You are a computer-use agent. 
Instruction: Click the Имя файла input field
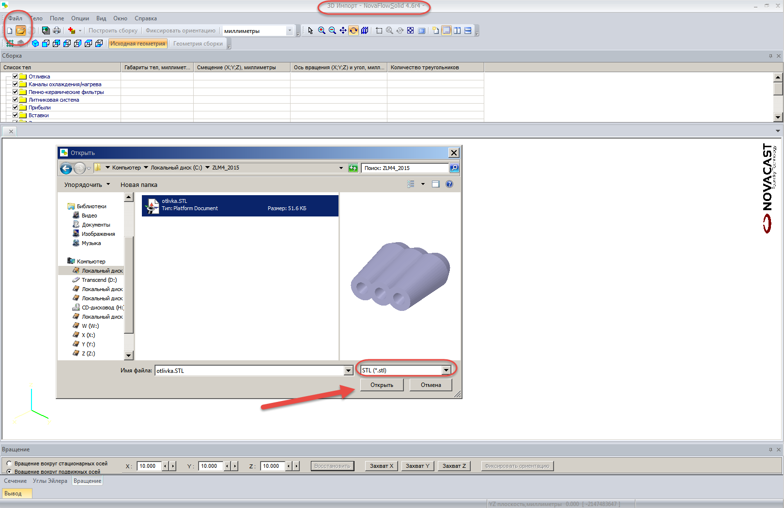[249, 371]
